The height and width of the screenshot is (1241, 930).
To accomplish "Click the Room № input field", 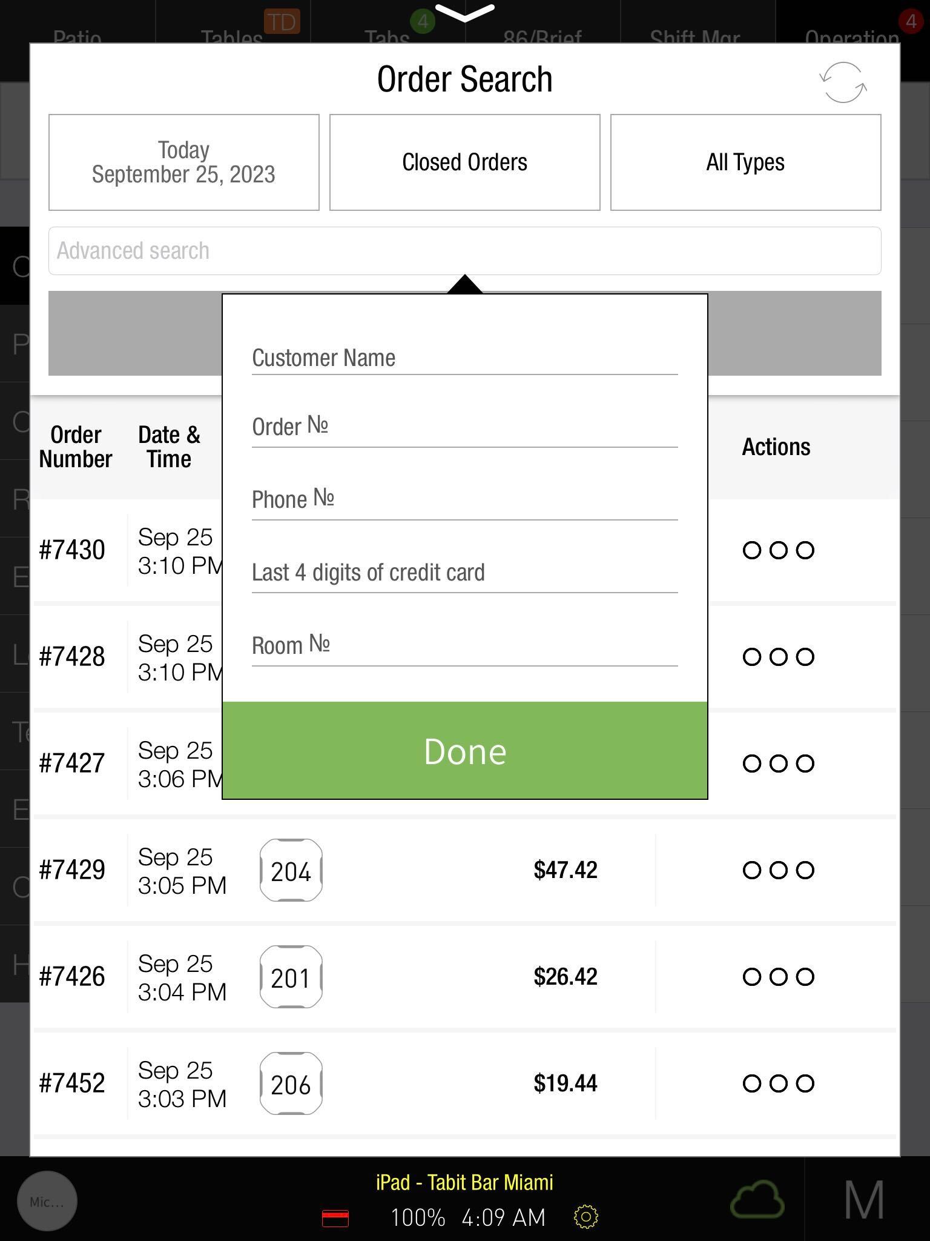I will [465, 646].
